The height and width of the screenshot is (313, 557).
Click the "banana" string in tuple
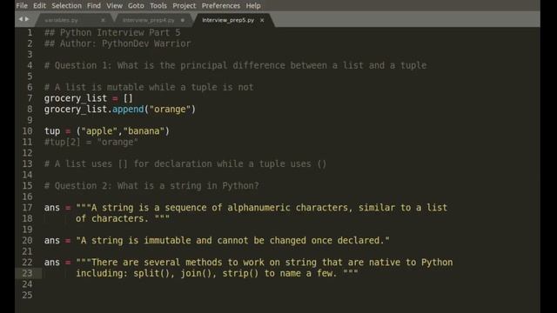pyautogui.click(x=144, y=131)
